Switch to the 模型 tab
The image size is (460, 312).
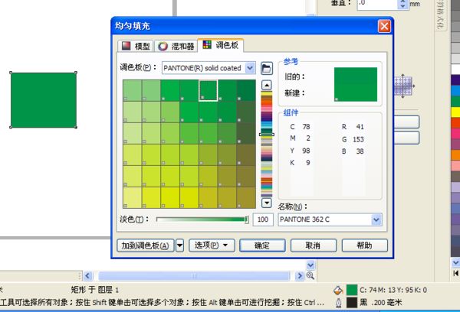coord(136,46)
